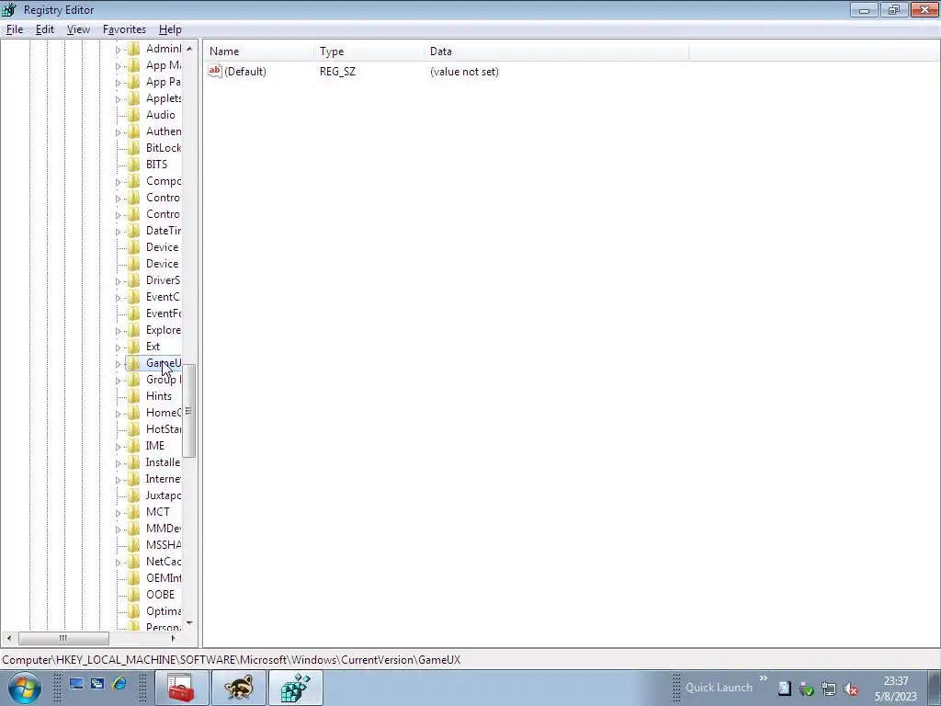Click the Data column header
Screen dimensions: 941x706
(556, 51)
